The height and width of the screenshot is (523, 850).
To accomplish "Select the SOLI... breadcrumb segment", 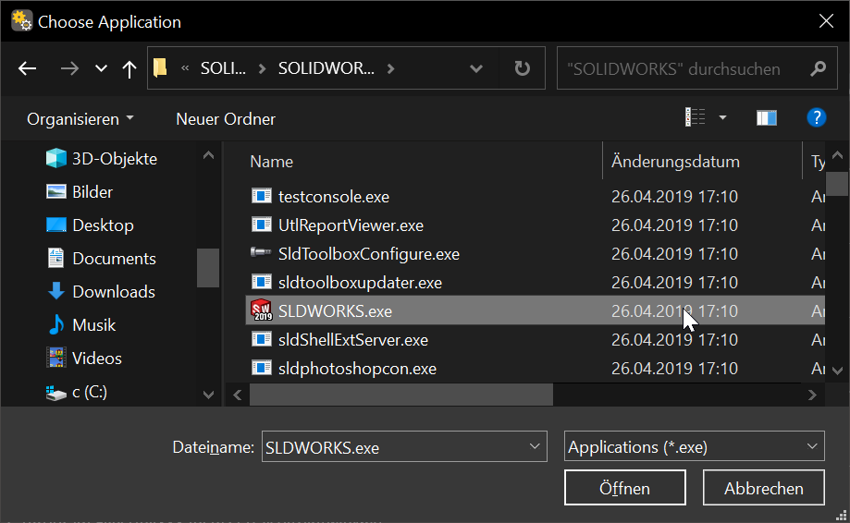I will [x=223, y=68].
